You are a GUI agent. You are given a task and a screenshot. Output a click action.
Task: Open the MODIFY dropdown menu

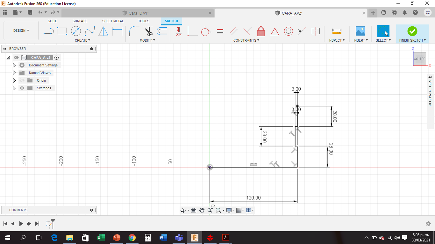[x=147, y=40]
